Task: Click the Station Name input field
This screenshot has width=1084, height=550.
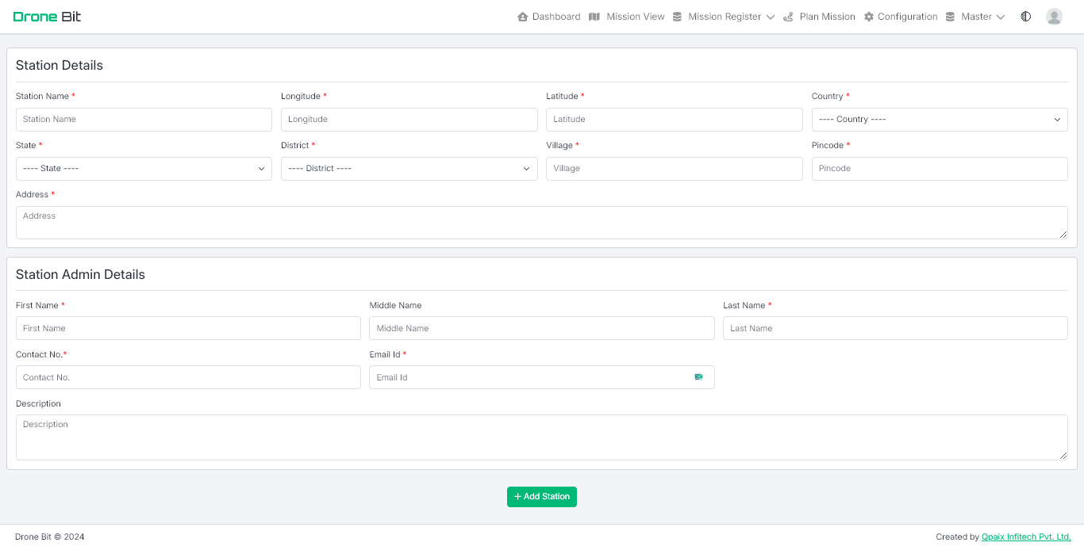Action: (144, 120)
